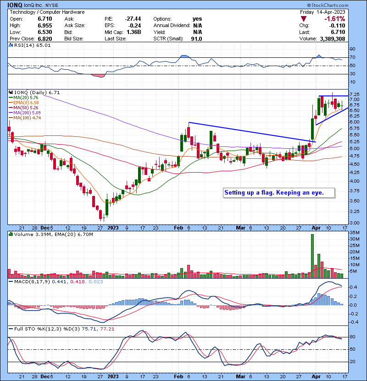The width and height of the screenshot is (367, 381).
Task: Click the red down-triangle change indicator
Action: (x=303, y=19)
